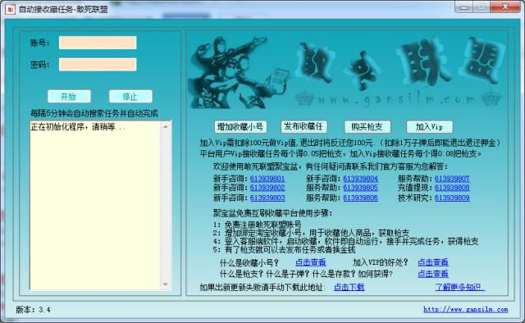
Task: Focus the 密码 password input field
Action: point(98,64)
